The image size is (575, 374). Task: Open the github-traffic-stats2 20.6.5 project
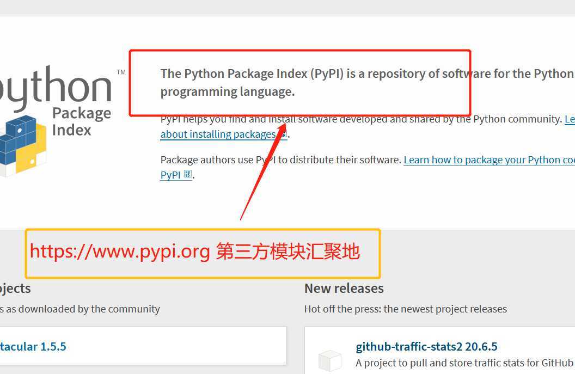(426, 346)
